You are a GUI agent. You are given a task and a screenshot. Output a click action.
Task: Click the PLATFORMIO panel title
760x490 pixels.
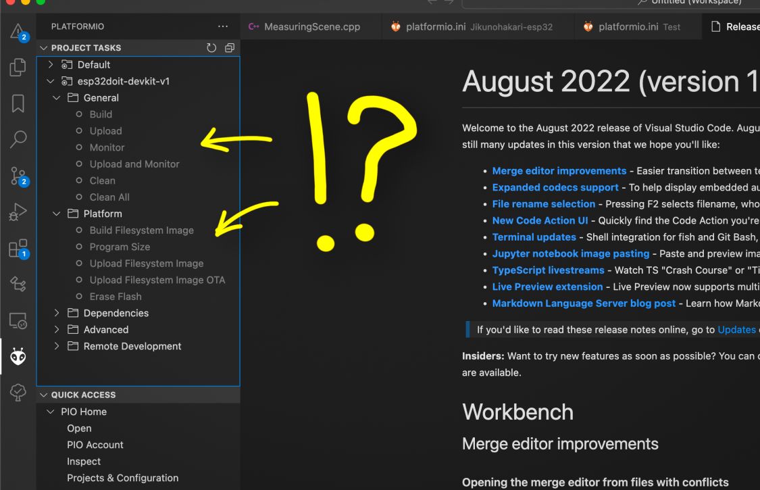tap(78, 26)
